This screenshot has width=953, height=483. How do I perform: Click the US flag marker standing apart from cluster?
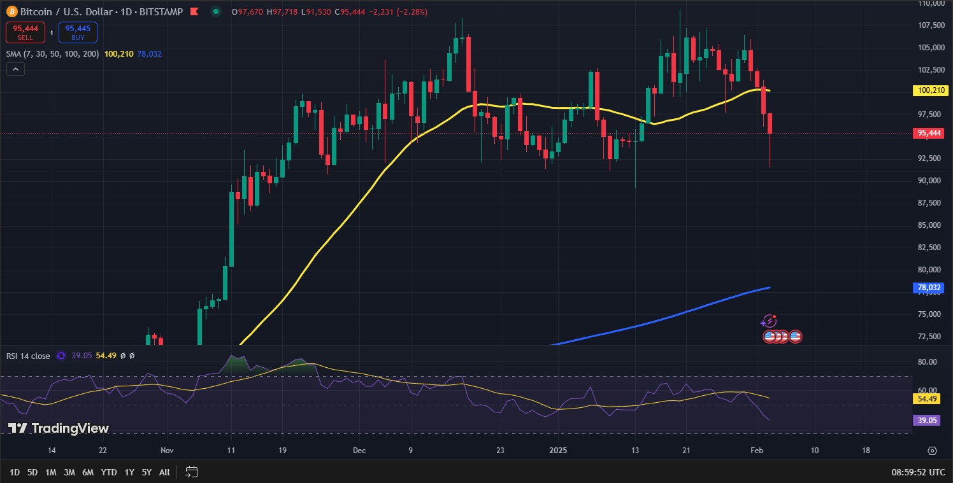pos(795,336)
